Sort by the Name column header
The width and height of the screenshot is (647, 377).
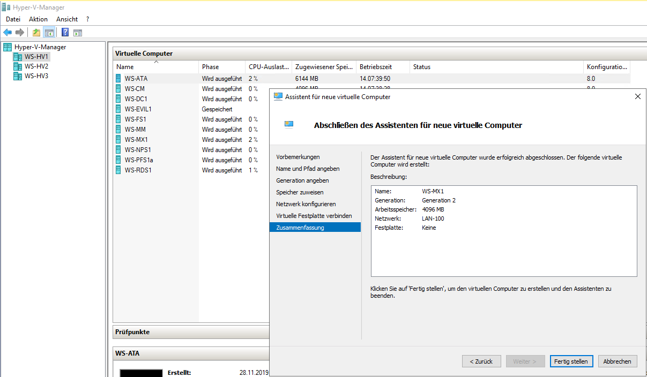(x=156, y=67)
